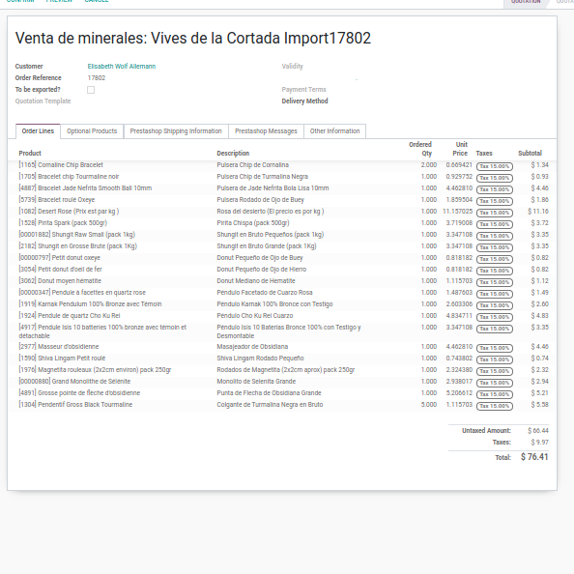Select product [2182] Shungit en Grosse Brute

tap(77, 246)
